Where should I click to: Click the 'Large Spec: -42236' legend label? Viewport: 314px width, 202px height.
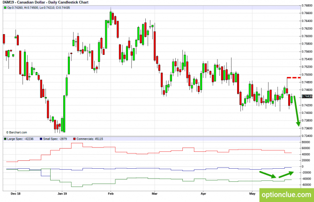pos(20,139)
